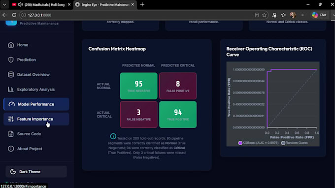Reload the page with refresh icon

[14, 15]
